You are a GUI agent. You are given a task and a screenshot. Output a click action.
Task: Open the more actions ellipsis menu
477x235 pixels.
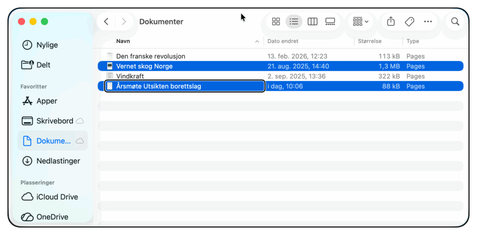[x=428, y=21]
